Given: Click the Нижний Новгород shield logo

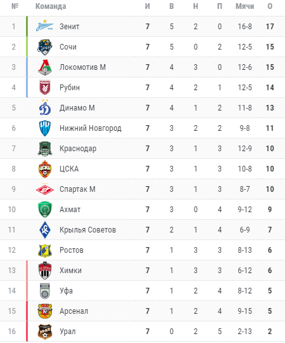Looking at the screenshot, I should (x=45, y=128).
